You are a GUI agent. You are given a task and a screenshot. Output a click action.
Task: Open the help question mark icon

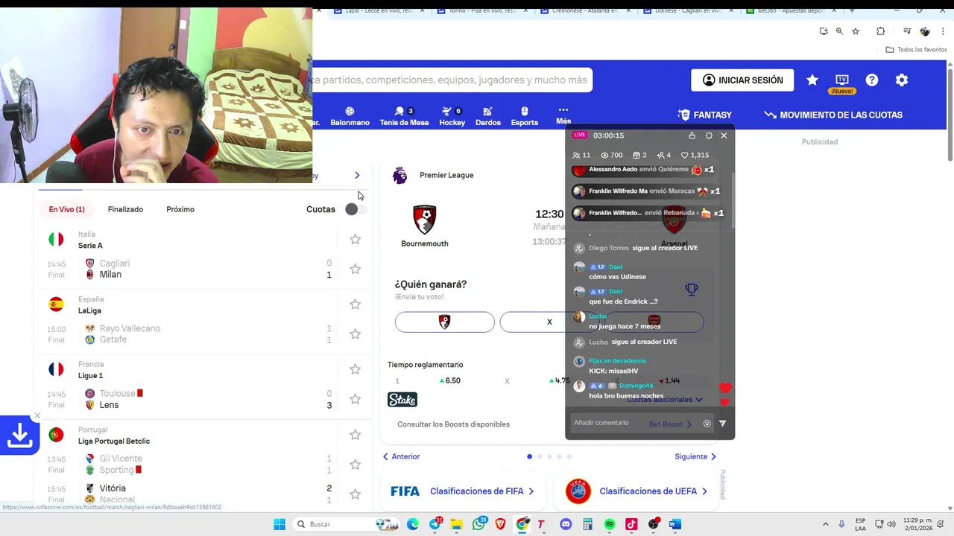(x=872, y=80)
